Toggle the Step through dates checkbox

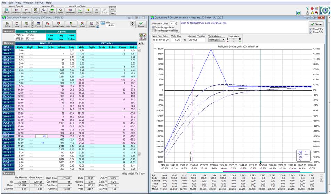pyautogui.click(x=153, y=27)
